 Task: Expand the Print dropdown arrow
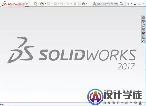tap(58, 4)
